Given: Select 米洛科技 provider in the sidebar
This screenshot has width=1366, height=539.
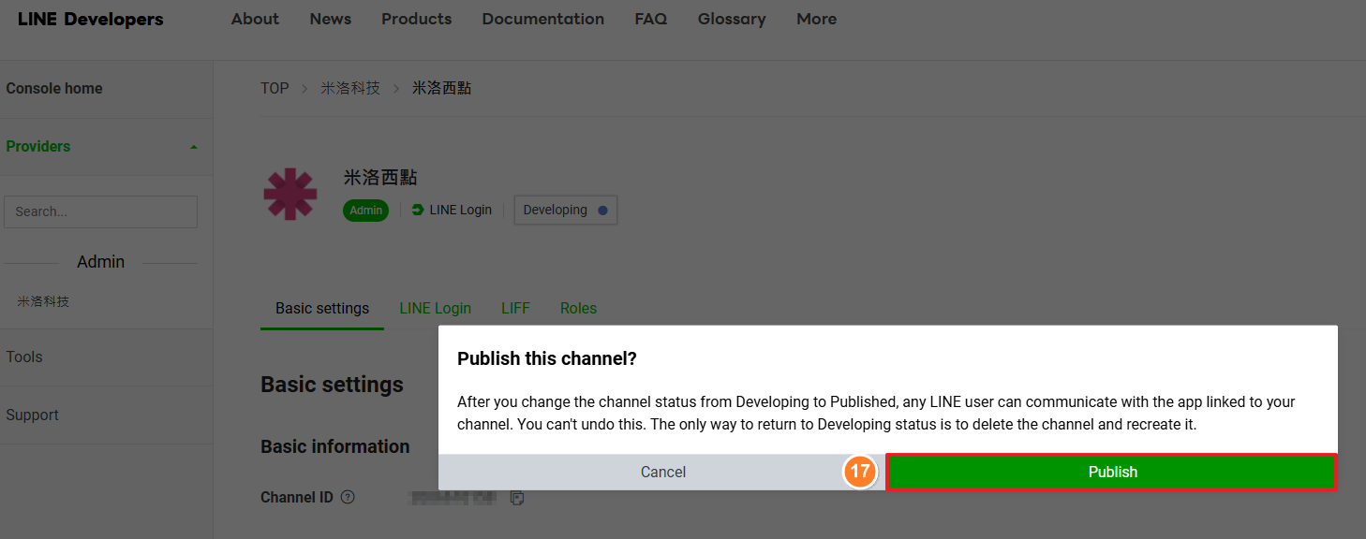Looking at the screenshot, I should (43, 301).
